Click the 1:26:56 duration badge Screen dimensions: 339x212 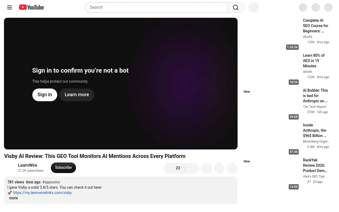[292, 47]
